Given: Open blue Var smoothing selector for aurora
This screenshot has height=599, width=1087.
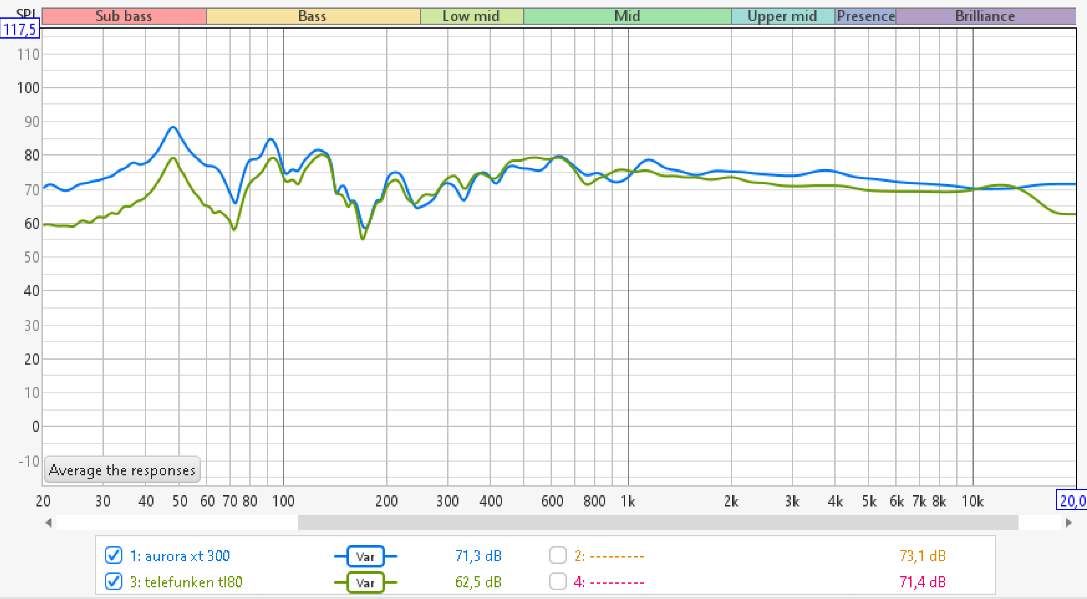Looking at the screenshot, I should point(365,556).
